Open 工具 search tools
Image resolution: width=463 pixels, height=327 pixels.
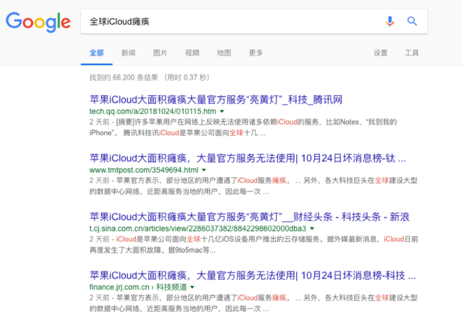point(412,53)
